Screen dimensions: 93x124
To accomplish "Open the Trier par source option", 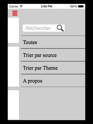I will point(53,55).
